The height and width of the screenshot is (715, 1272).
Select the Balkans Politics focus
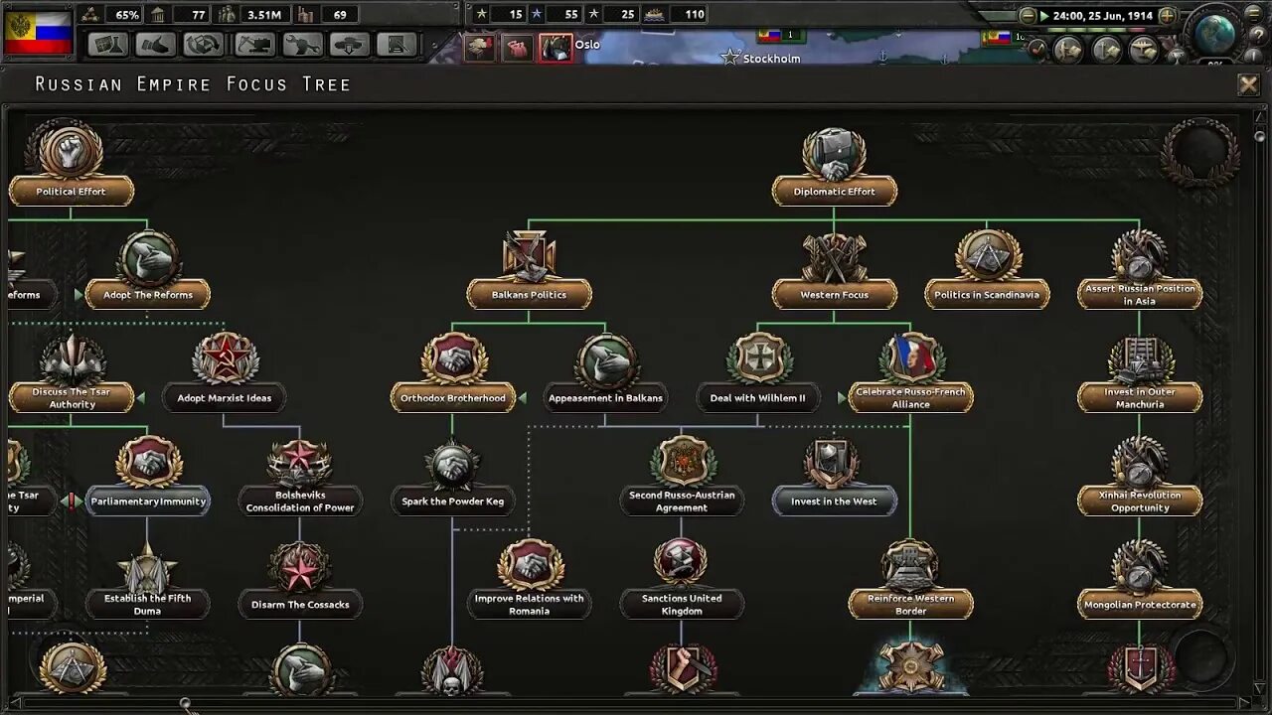[529, 268]
